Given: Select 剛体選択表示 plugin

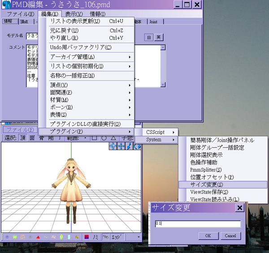Looking at the screenshot, I should (223, 155).
